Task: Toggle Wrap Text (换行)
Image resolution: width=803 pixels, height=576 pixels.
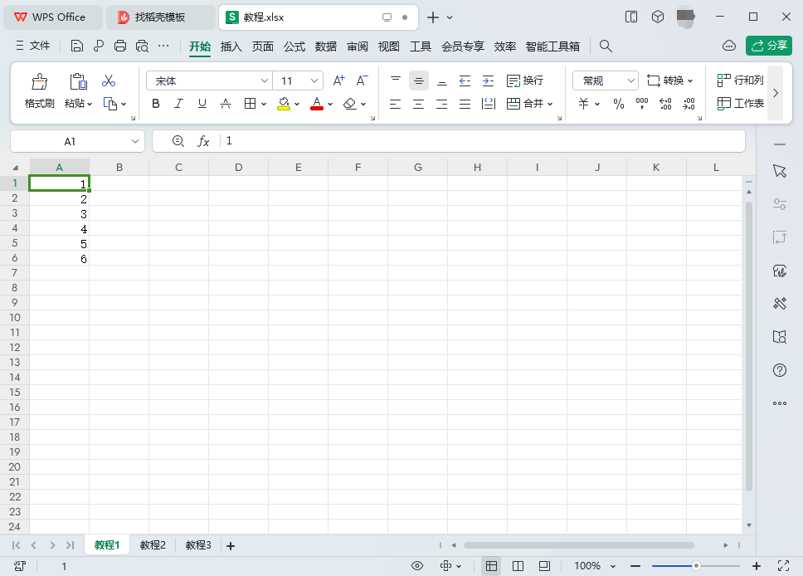Action: (525, 81)
